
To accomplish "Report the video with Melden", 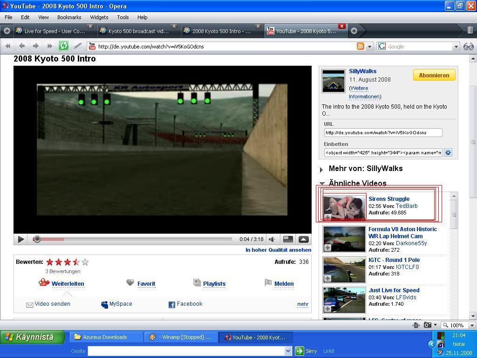I will (x=284, y=284).
